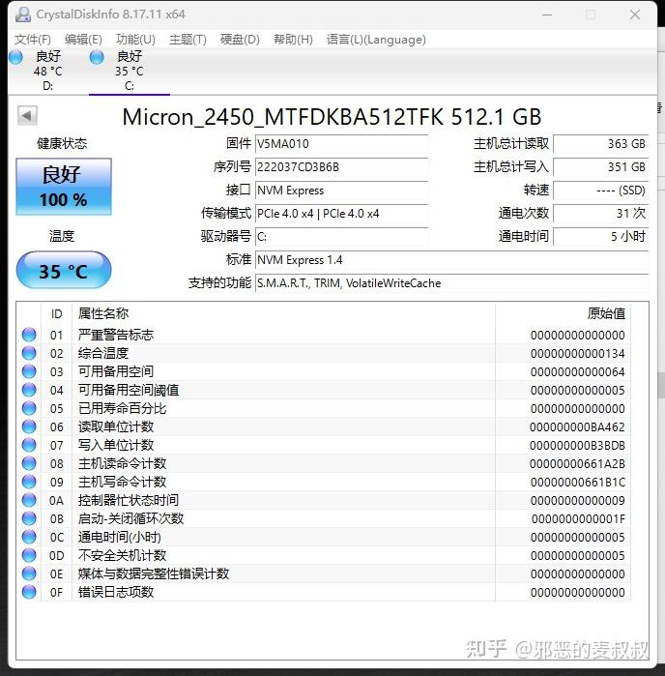The height and width of the screenshot is (676, 665).
Task: Open the 主题(T) menu
Action: click(188, 40)
